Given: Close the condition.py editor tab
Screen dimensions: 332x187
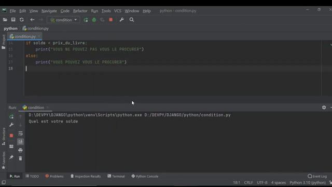Looking at the screenshot, I should [x=39, y=37].
